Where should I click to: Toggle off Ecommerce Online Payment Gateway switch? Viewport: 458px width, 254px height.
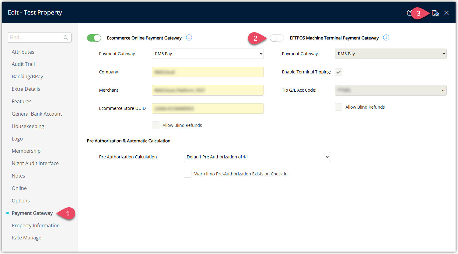[94, 38]
